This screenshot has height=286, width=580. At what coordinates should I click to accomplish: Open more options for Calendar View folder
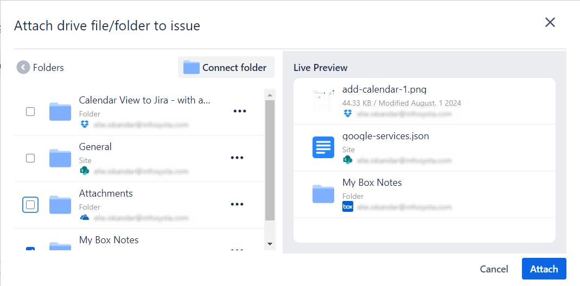(239, 112)
